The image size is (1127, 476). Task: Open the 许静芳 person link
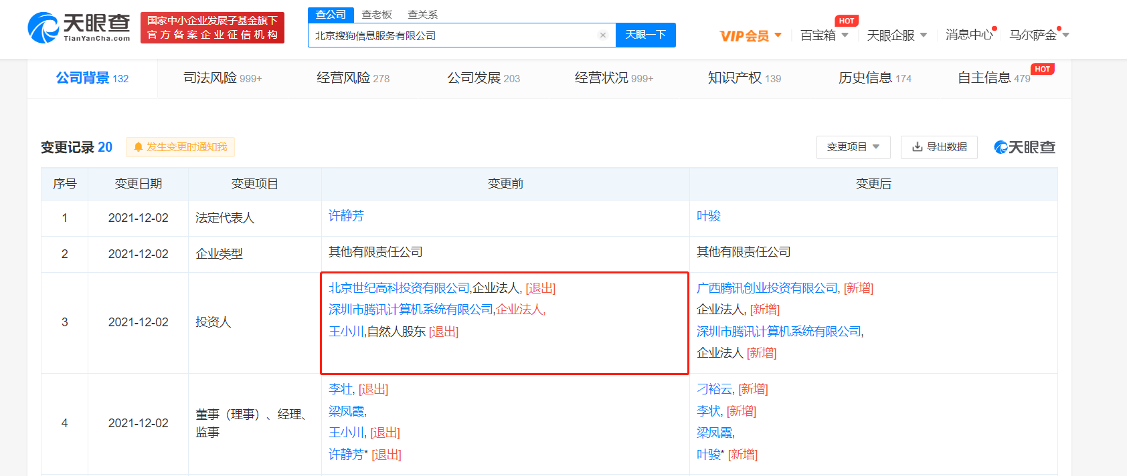(346, 216)
